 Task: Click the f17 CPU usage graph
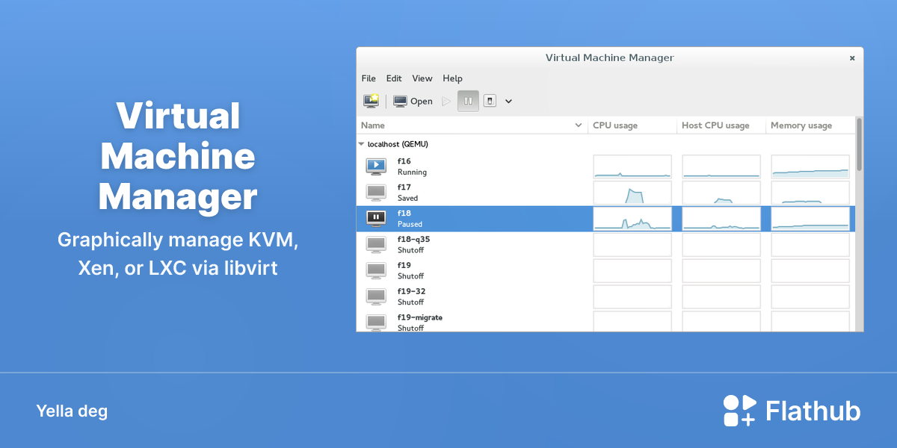[x=632, y=193]
